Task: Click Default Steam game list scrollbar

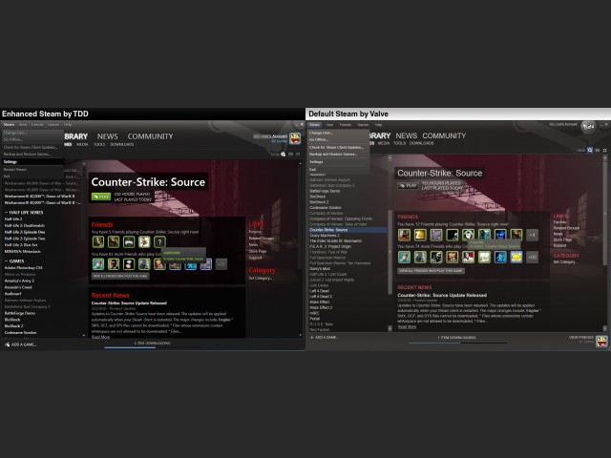Action: [390, 252]
